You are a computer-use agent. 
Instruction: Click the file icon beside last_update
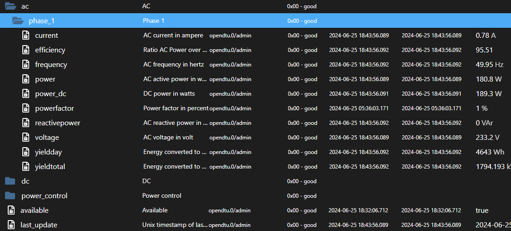click(x=11, y=225)
